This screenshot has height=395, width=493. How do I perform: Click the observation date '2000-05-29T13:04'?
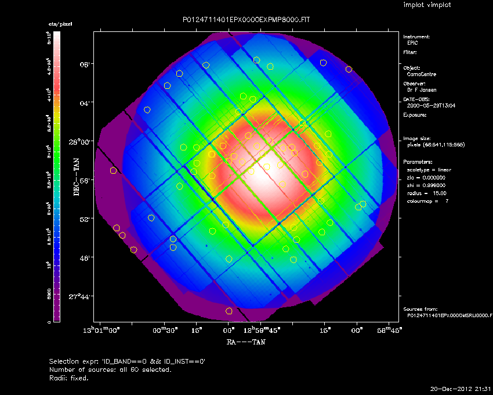(x=431, y=106)
